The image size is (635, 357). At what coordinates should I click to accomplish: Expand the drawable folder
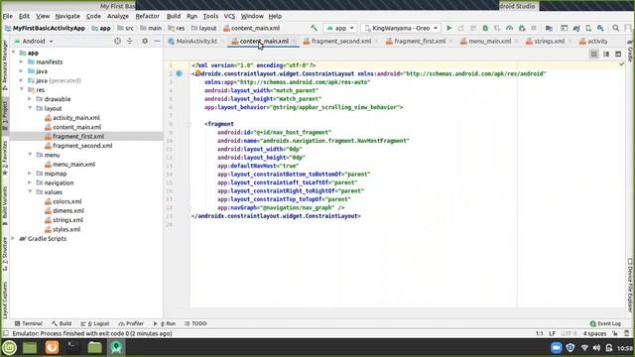pos(30,99)
